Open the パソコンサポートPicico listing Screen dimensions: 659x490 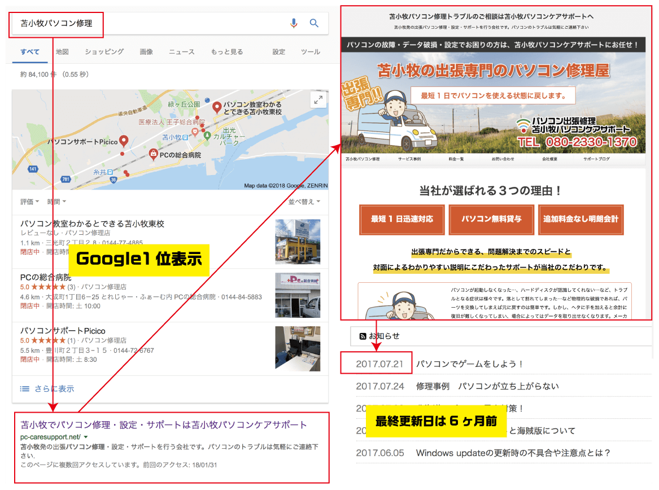63,331
